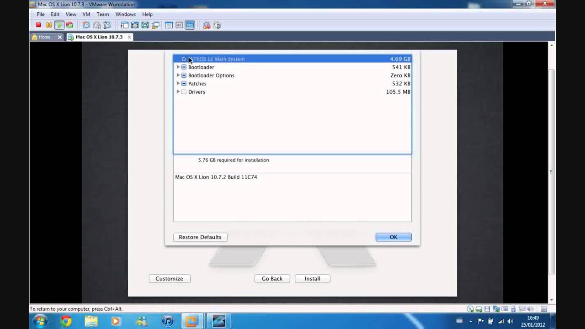Click the Customize button
585x329 pixels.
click(169, 279)
